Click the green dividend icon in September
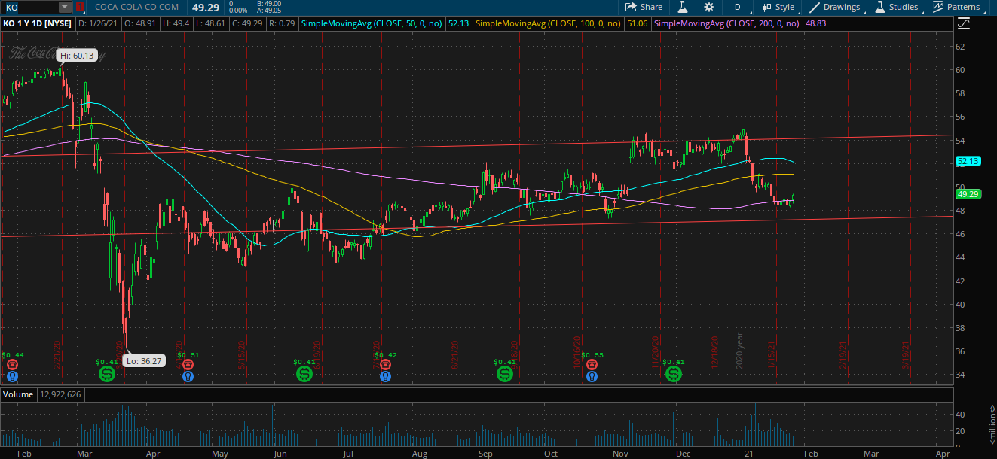 point(504,374)
